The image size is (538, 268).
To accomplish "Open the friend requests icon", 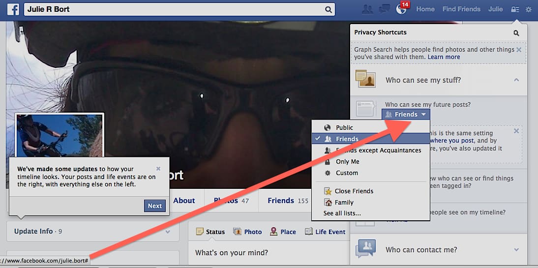I will click(367, 10).
